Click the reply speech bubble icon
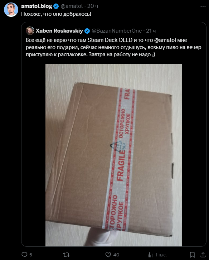Screen dimensions: 209x260 tap(24, 255)
